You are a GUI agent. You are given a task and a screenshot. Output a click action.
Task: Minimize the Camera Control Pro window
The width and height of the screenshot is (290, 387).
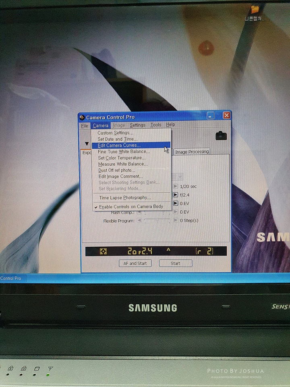(x=210, y=116)
